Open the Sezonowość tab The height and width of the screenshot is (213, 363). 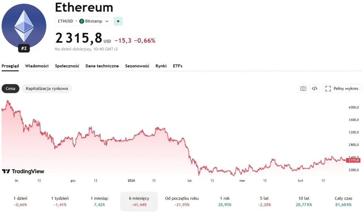(137, 66)
